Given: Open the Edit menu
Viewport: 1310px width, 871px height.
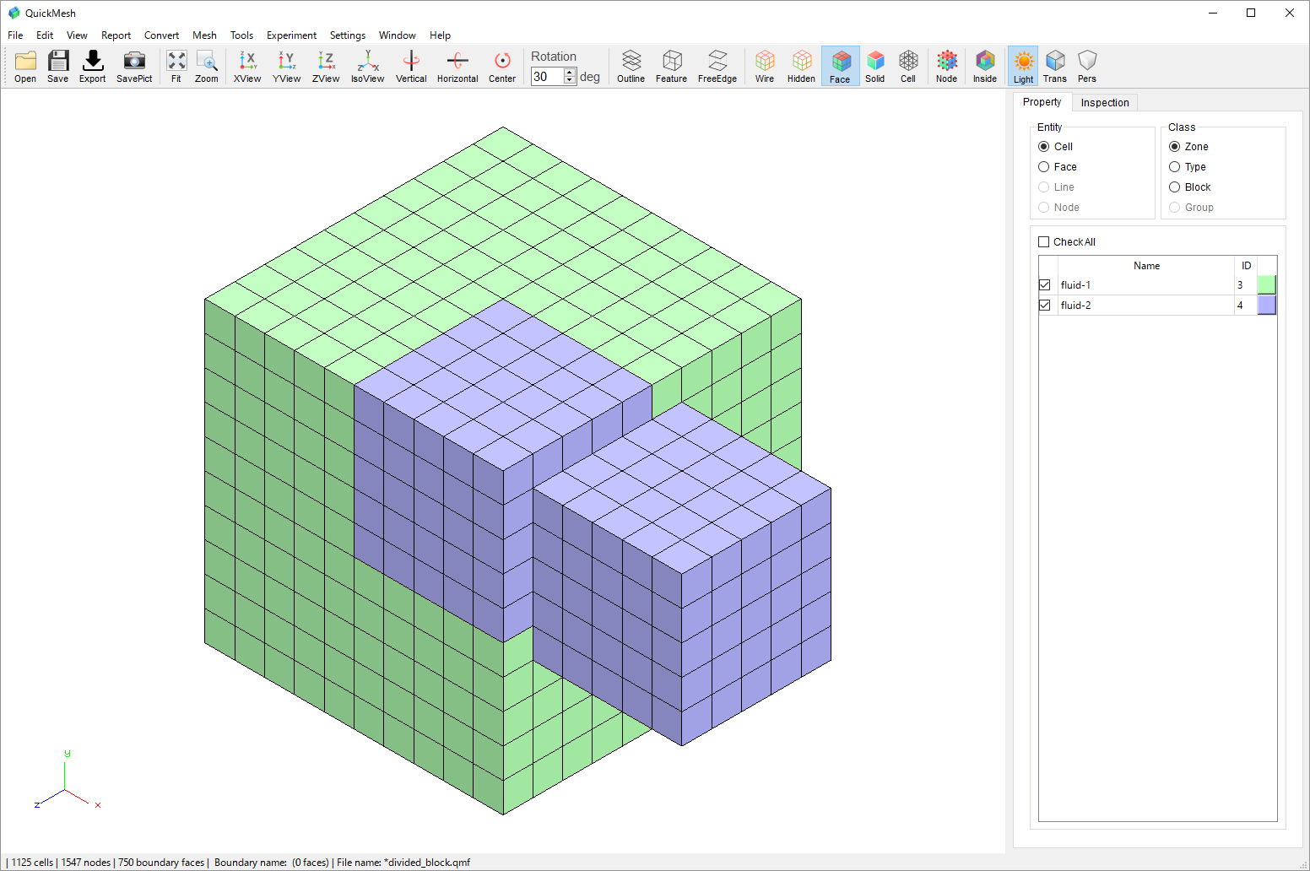Looking at the screenshot, I should click(x=45, y=35).
